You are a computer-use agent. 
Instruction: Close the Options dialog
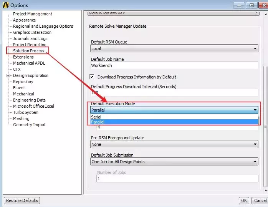pyautogui.click(x=263, y=5)
